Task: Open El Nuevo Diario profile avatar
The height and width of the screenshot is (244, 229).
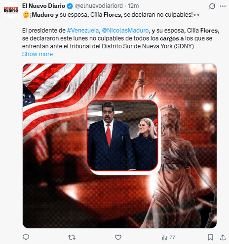Action: click(x=11, y=10)
